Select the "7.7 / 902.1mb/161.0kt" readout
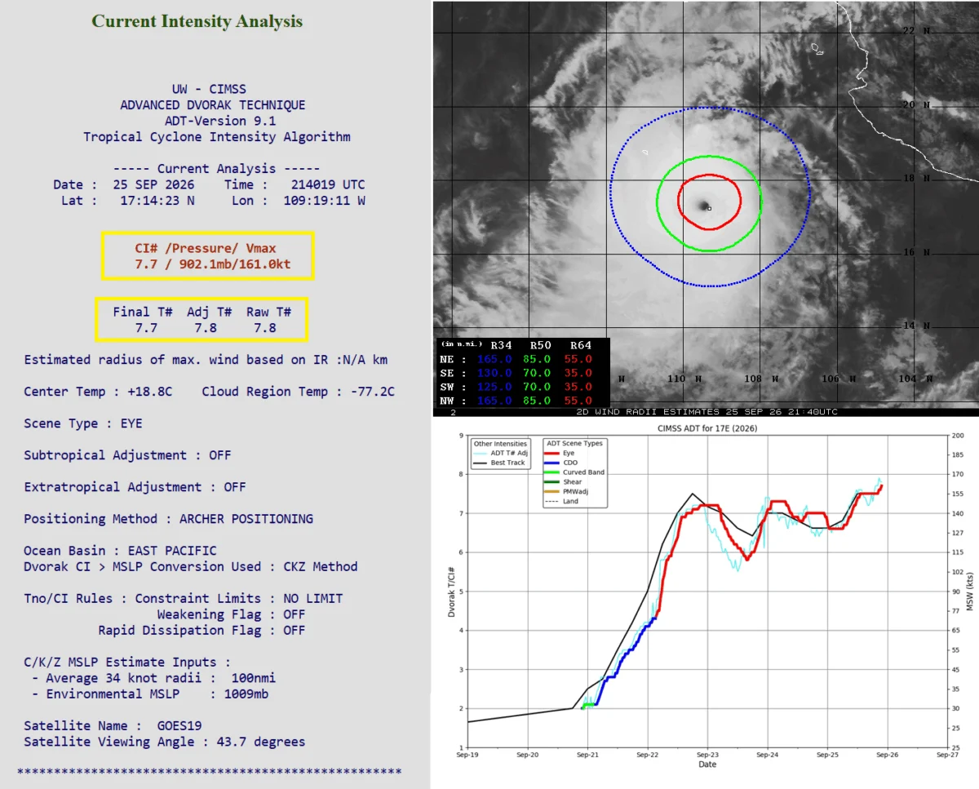The height and width of the screenshot is (789, 979). point(213,265)
